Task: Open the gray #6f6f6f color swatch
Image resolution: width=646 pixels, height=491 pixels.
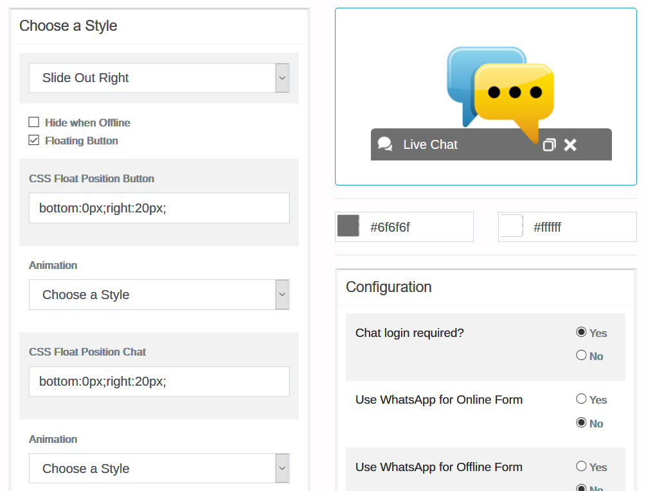Action: [x=348, y=226]
